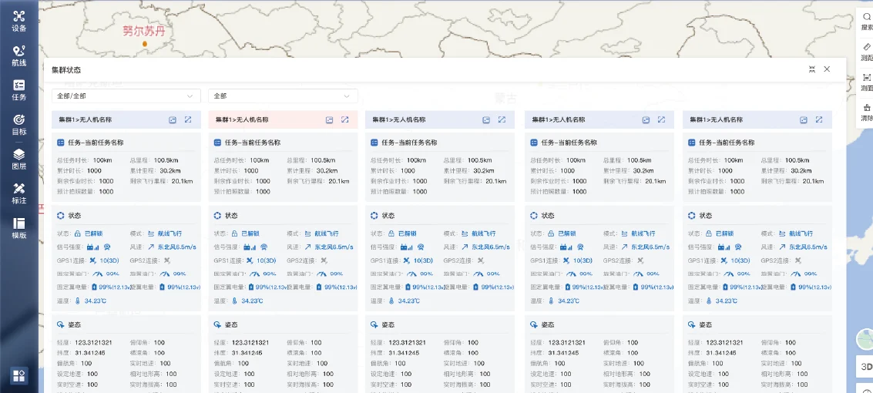Click the apps grid icon at sidebar bottom
873x393 pixels.
(x=18, y=375)
